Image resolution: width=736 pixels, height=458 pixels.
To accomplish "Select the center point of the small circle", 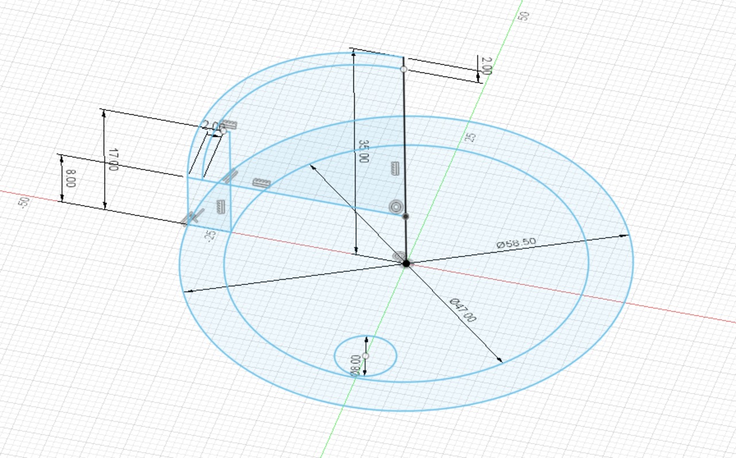I will coord(366,356).
